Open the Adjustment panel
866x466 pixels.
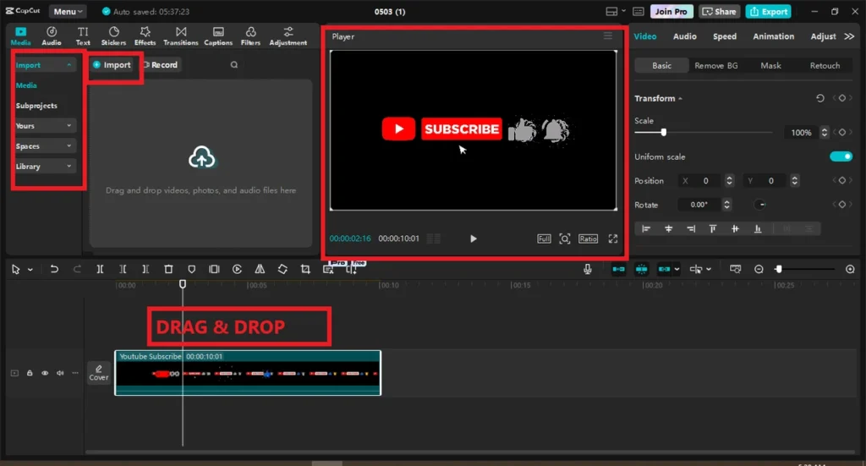(x=288, y=36)
